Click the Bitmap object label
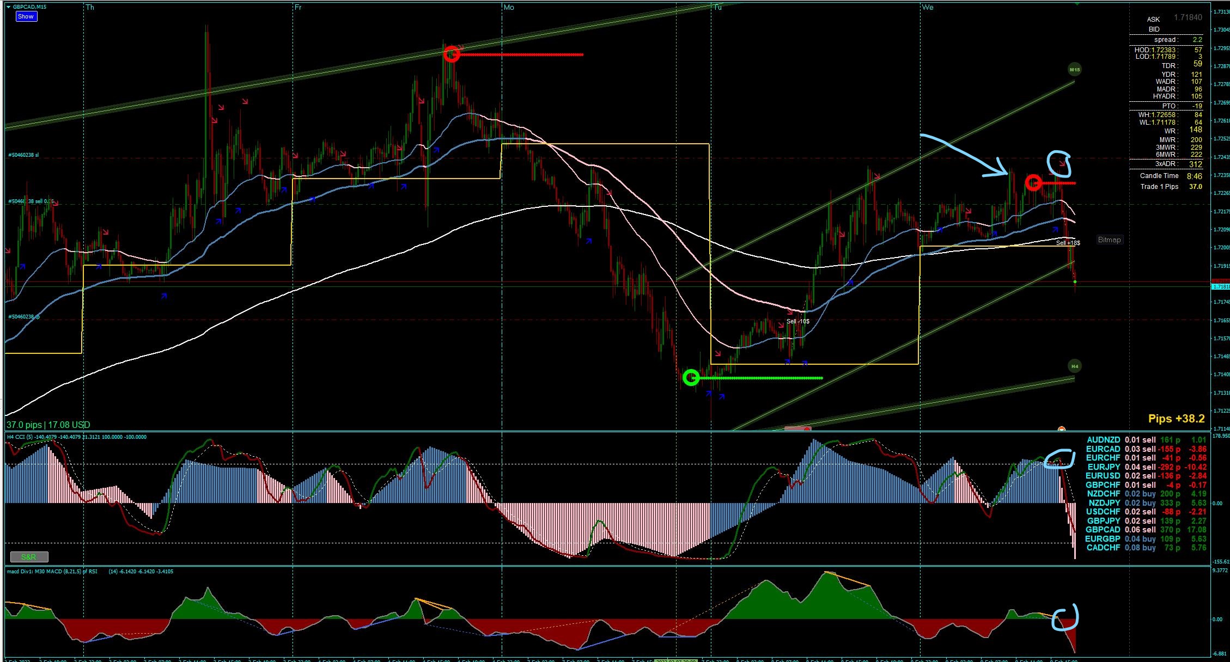The height and width of the screenshot is (662, 1230). pyautogui.click(x=1109, y=240)
